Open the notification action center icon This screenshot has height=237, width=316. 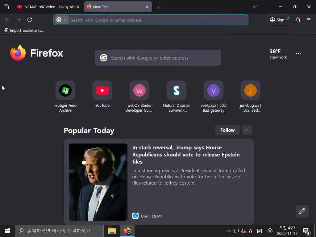306,231
